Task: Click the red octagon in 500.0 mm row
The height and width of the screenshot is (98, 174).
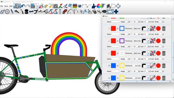Action: pyautogui.click(x=158, y=29)
